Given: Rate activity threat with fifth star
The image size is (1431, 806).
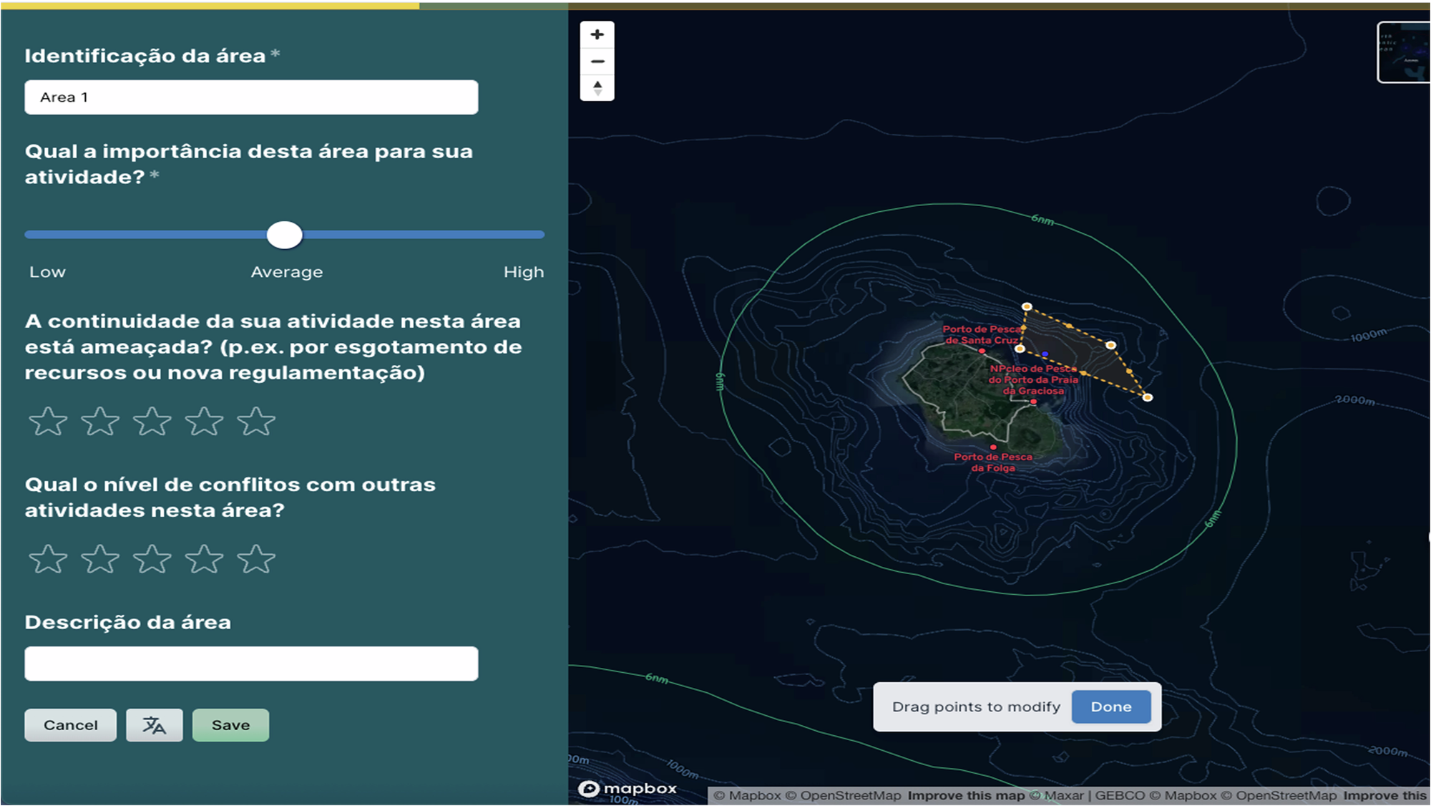Looking at the screenshot, I should pyautogui.click(x=256, y=422).
